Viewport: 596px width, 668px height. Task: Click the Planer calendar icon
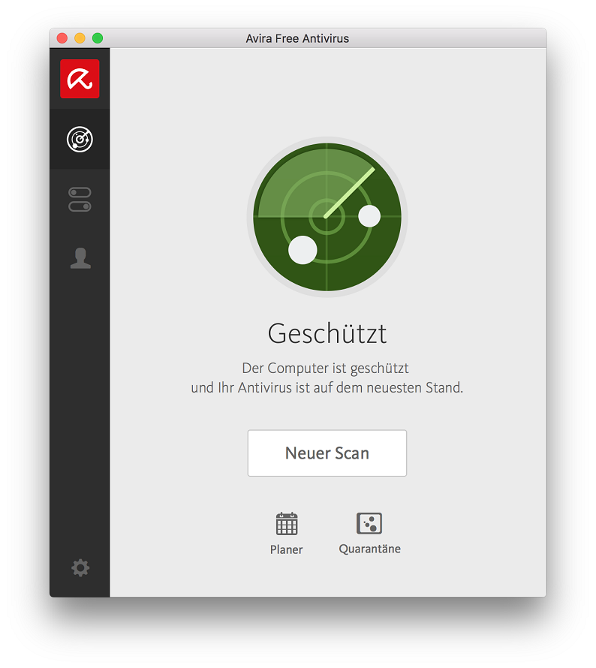[x=287, y=524]
